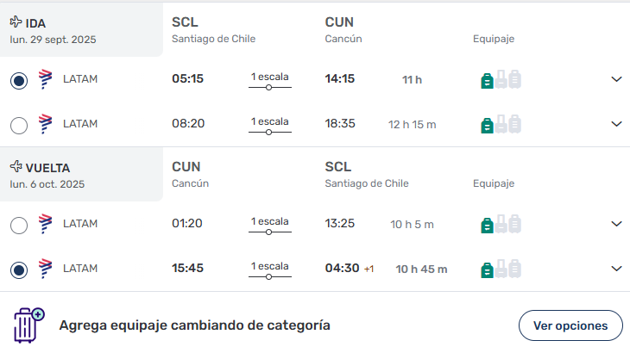Expand details of the 10 h 45 m return flight
This screenshot has width=630, height=353.
[616, 269]
